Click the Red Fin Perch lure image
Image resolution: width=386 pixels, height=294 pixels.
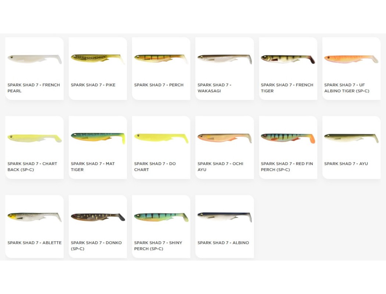pyautogui.click(x=288, y=138)
